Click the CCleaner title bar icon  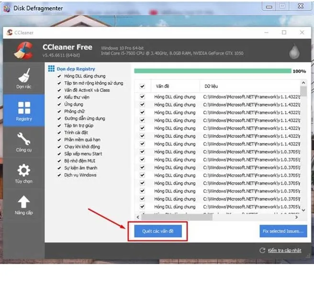click(10, 33)
